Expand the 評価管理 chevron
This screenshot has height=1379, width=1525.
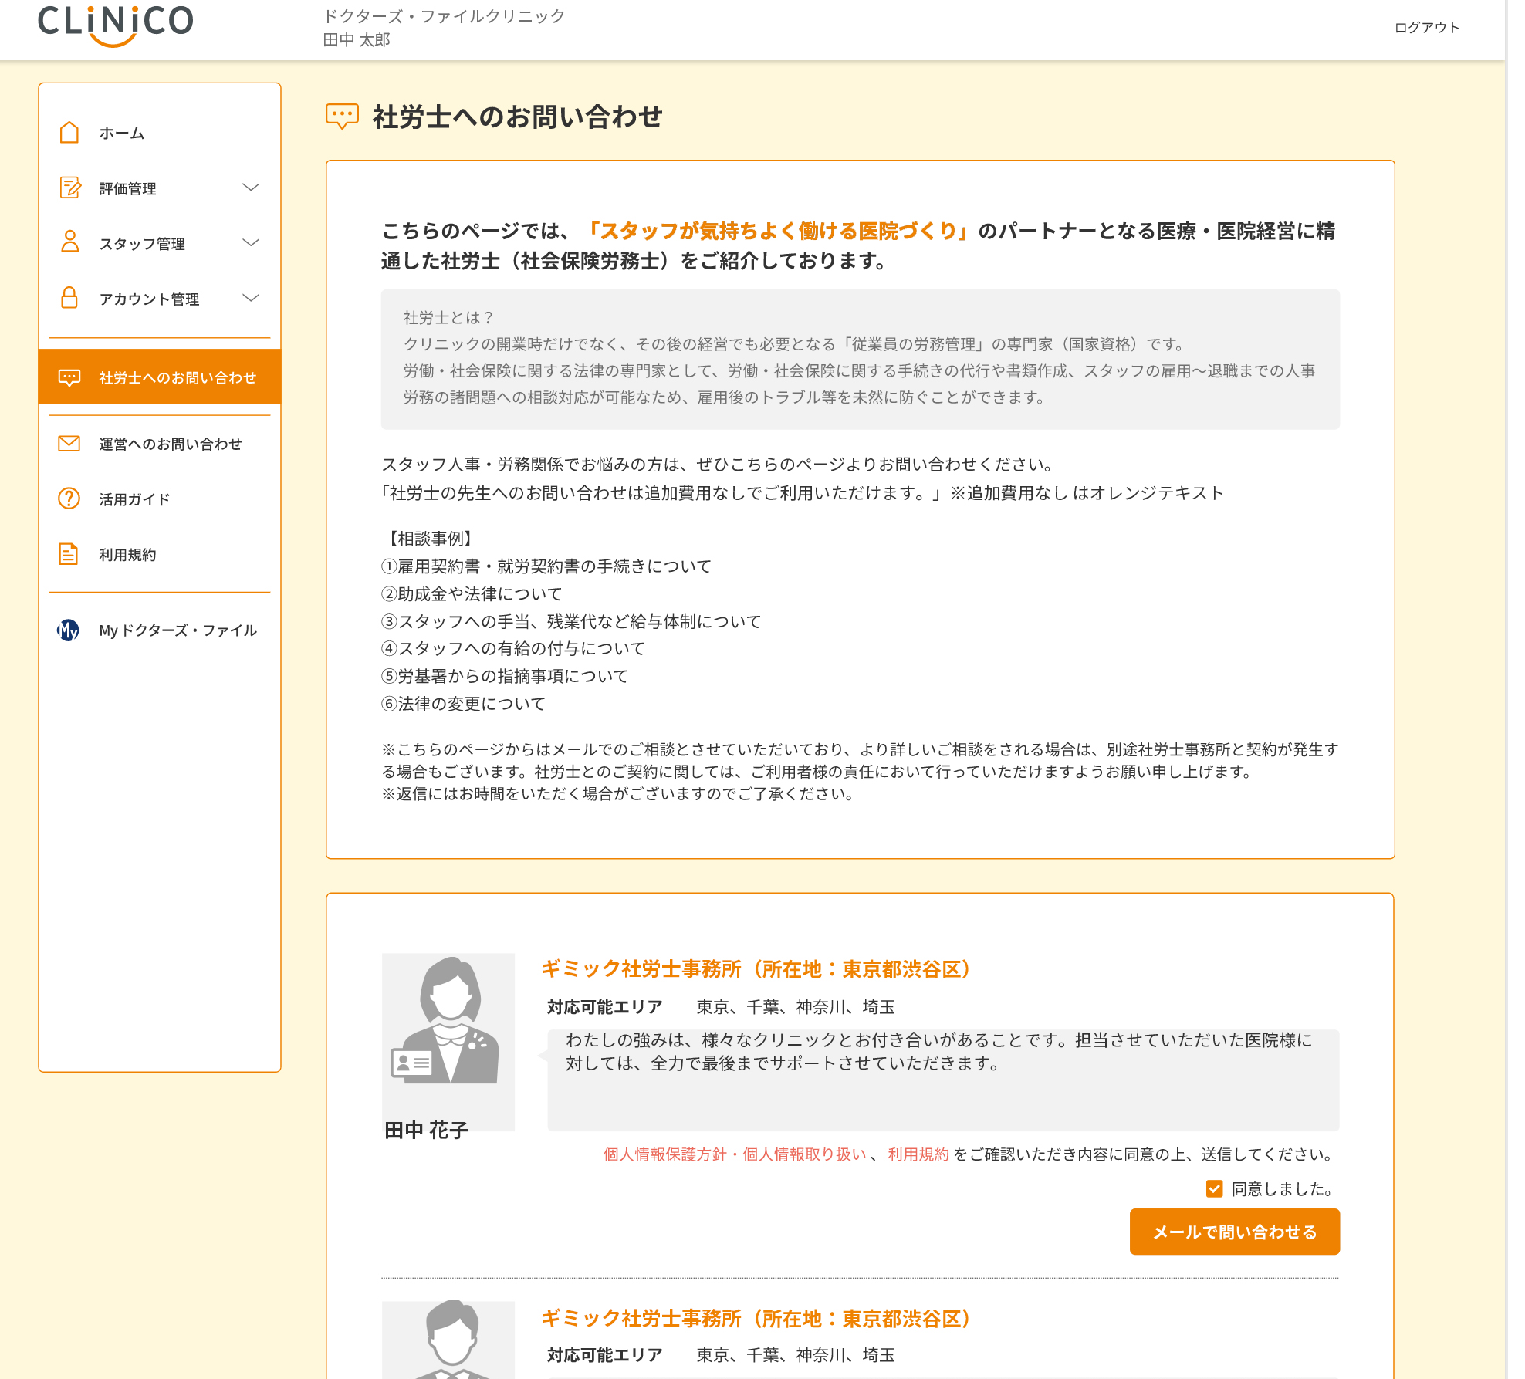pyautogui.click(x=251, y=188)
